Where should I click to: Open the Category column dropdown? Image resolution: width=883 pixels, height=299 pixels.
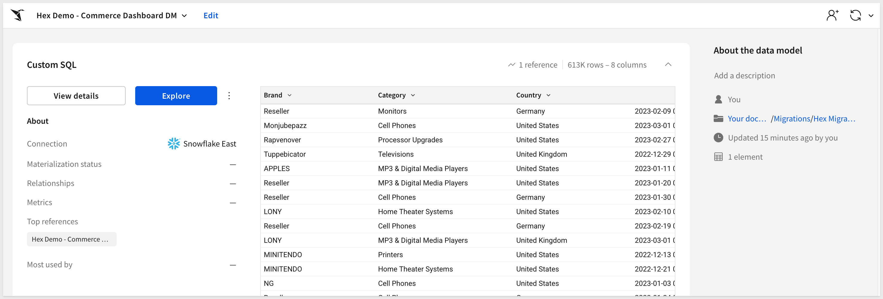(x=413, y=95)
